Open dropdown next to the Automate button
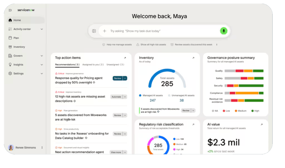Image resolution: width=285 pixels, height=168 pixels. 125,97
